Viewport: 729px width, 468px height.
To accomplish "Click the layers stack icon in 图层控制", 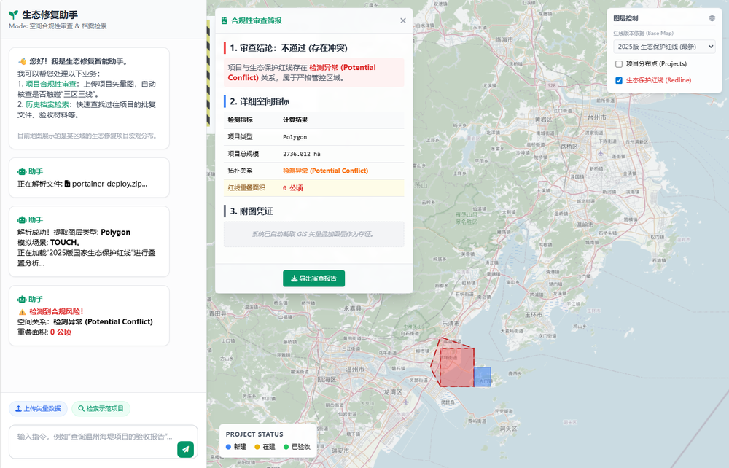I will [712, 18].
